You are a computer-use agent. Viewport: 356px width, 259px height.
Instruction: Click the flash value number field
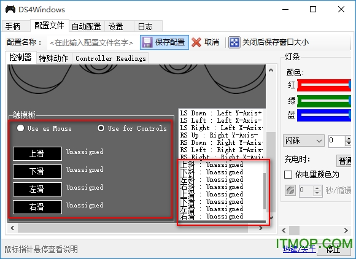coord(336,141)
